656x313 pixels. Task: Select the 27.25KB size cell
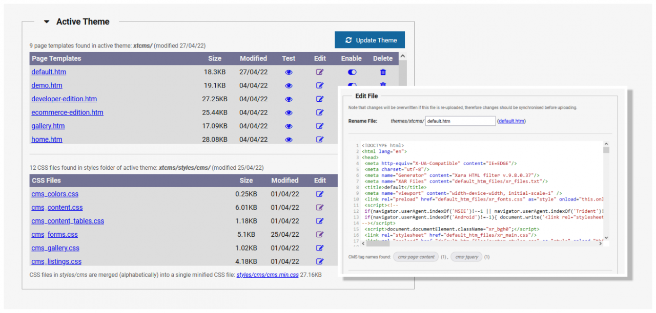coord(214,99)
